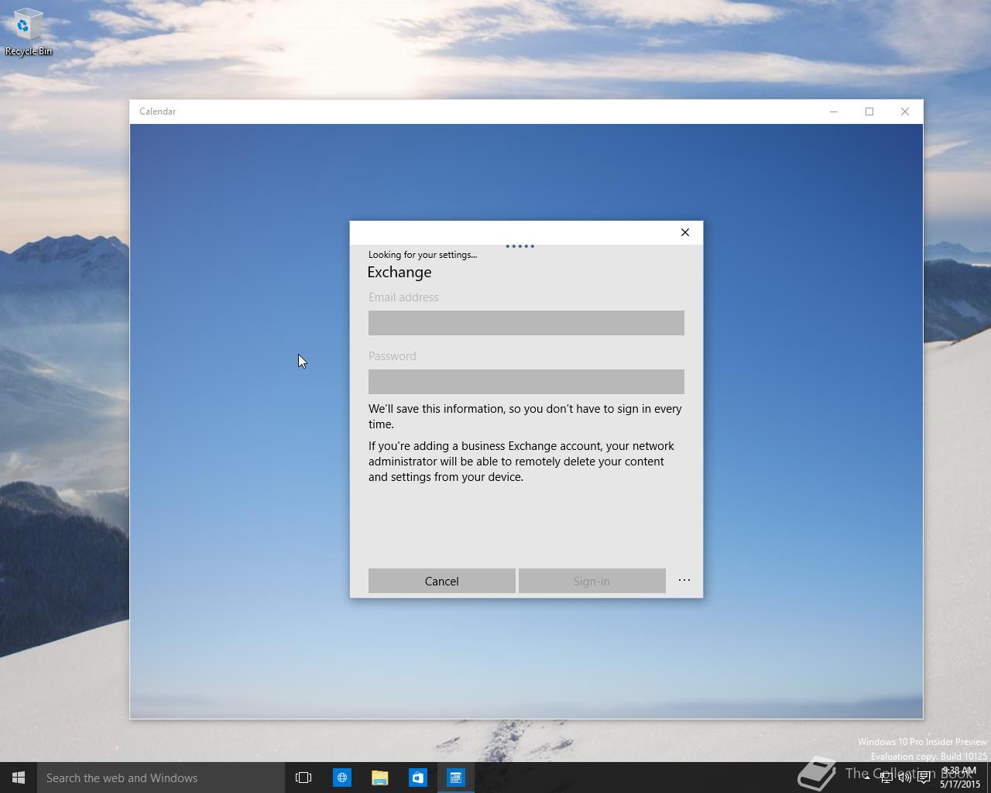Open the network status tray icon
The image size is (991, 793).
tap(886, 778)
